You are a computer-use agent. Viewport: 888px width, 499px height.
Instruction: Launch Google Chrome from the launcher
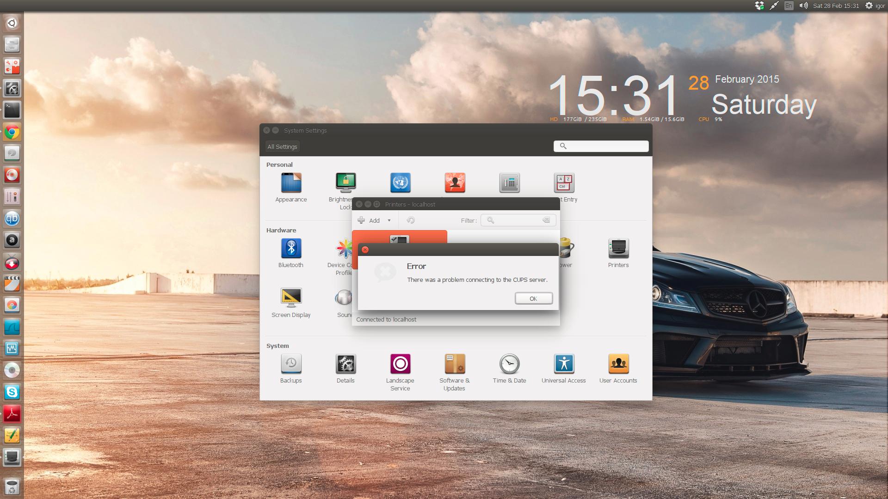point(12,133)
